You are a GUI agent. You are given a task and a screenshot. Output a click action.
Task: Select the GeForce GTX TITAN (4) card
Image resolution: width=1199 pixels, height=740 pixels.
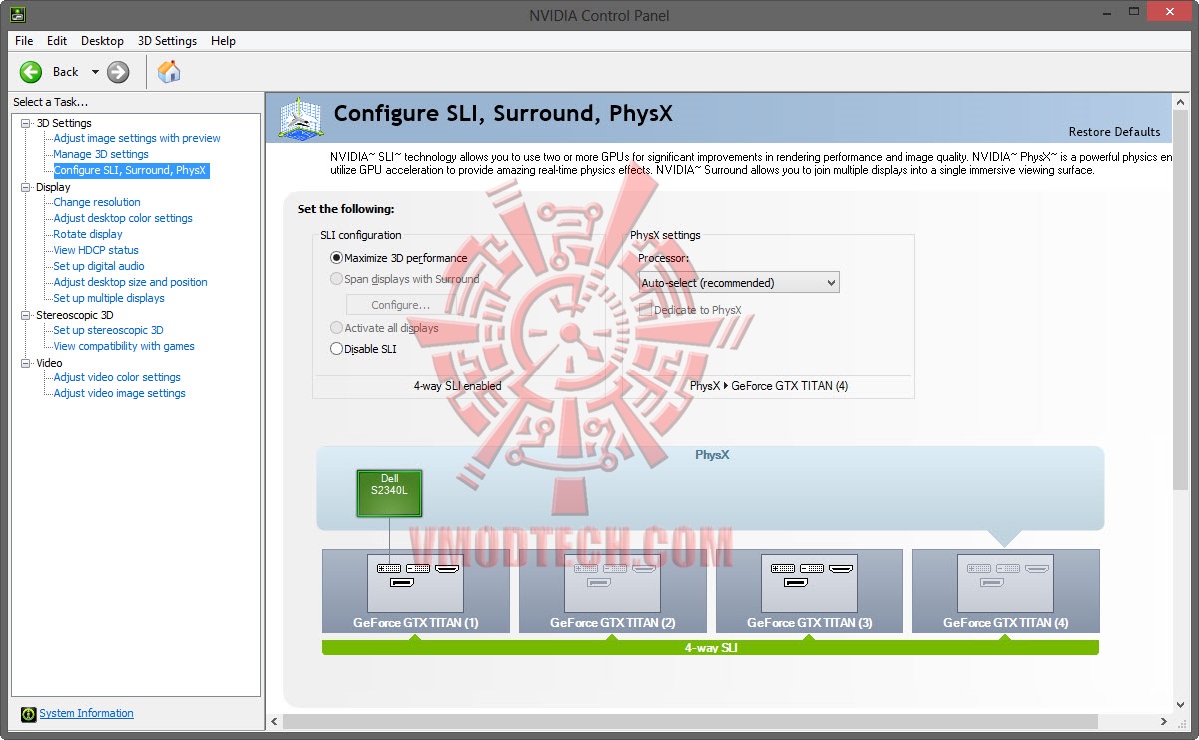pyautogui.click(x=1005, y=591)
